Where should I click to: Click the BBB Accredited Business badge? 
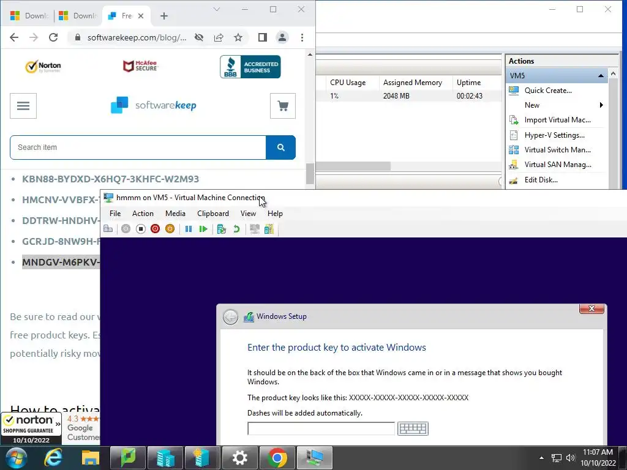pyautogui.click(x=250, y=67)
